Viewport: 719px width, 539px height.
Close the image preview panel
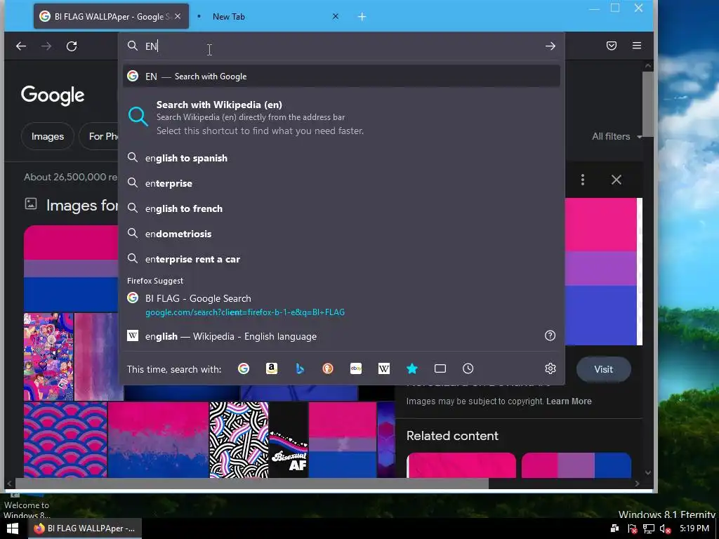[x=616, y=180]
